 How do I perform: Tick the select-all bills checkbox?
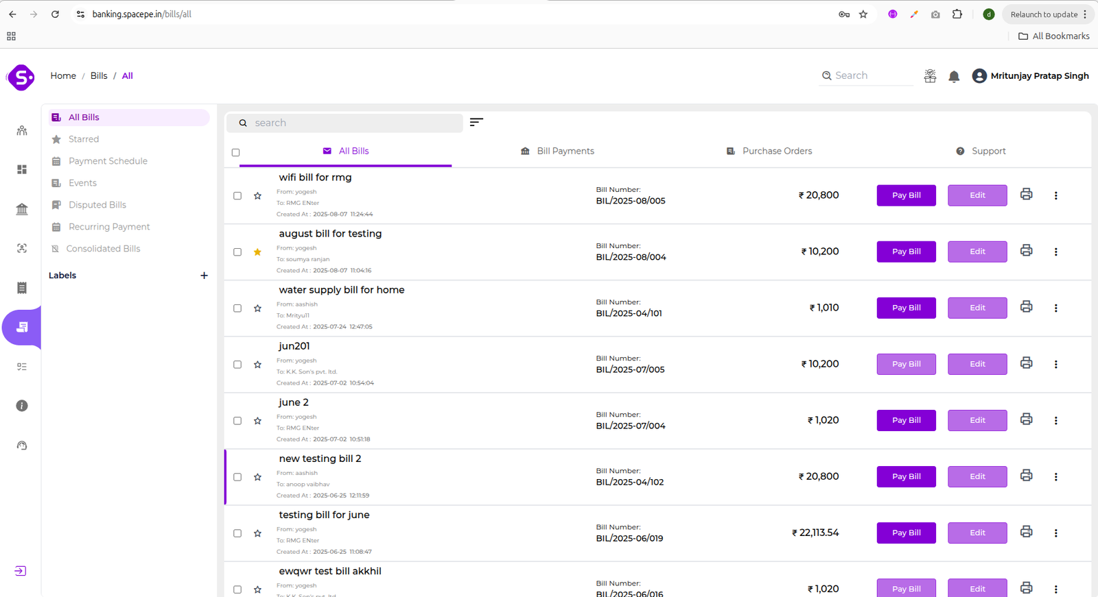(x=236, y=152)
